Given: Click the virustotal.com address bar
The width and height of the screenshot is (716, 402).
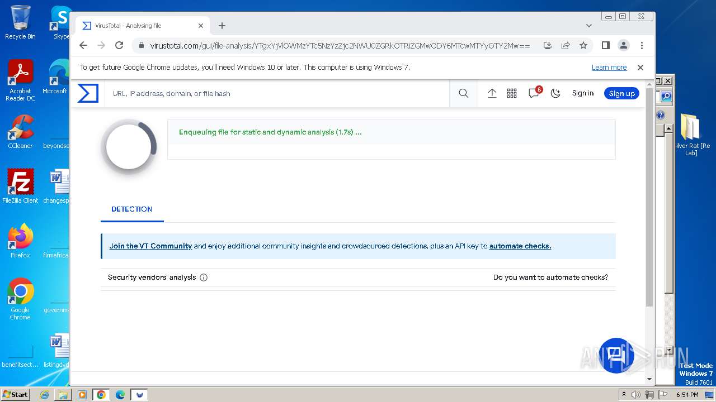Looking at the screenshot, I should (340, 46).
